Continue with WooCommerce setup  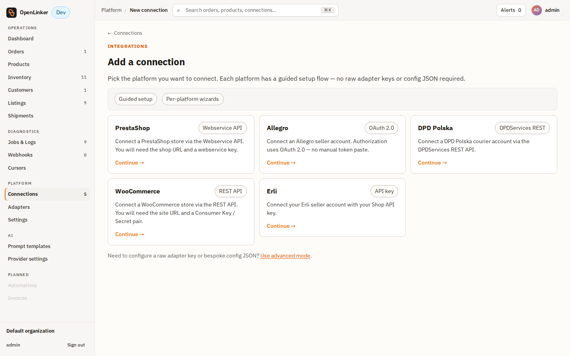(129, 234)
